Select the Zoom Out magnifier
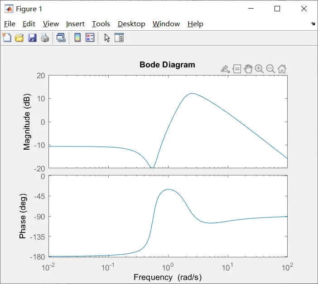Viewport: 318px width, 284px height. [270, 69]
